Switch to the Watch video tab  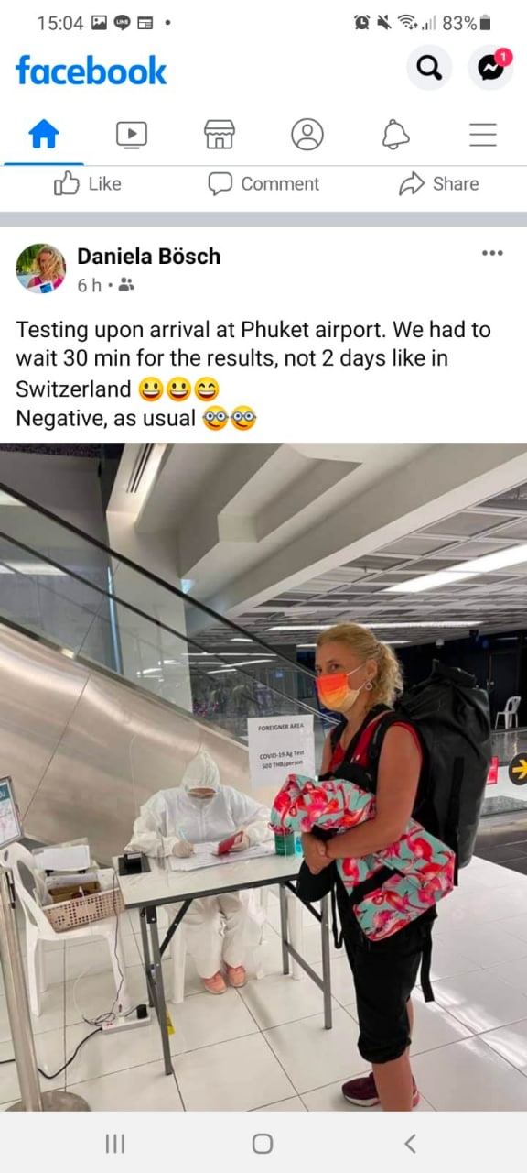[132, 135]
